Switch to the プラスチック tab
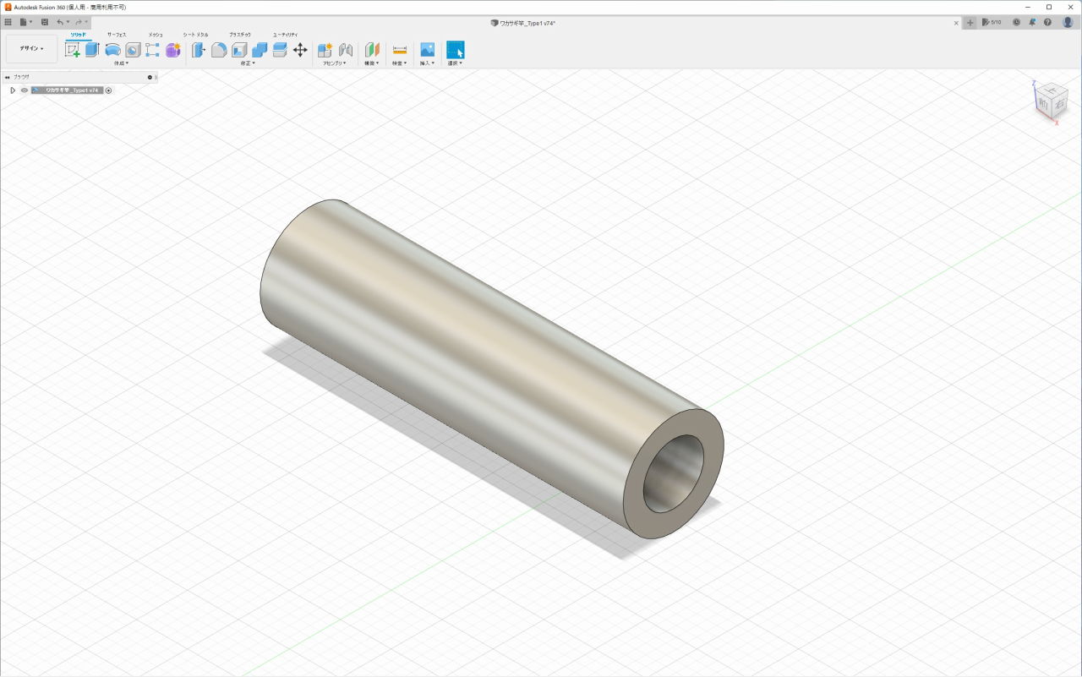The height and width of the screenshot is (677, 1082). [x=240, y=35]
